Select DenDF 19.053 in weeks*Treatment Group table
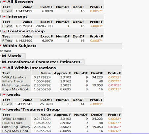149x134 pixels. pyautogui.click(x=98, y=127)
